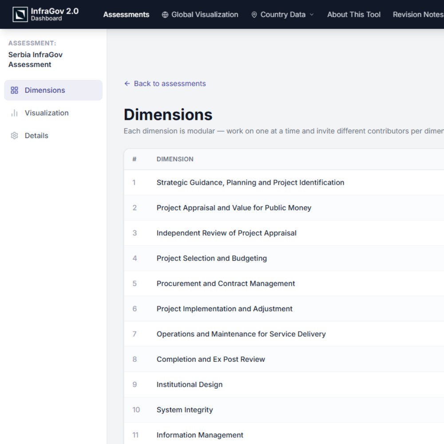Click the InfraGov 2.0 logo icon

pos(20,14)
